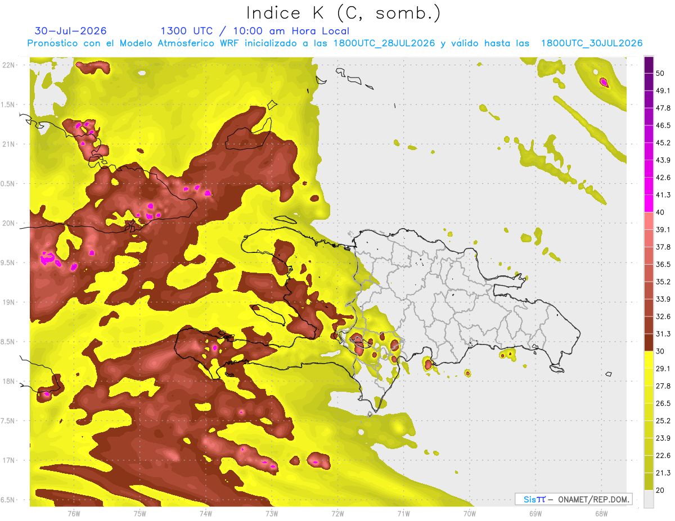Click the colorbar value '41.3'

coord(663,195)
